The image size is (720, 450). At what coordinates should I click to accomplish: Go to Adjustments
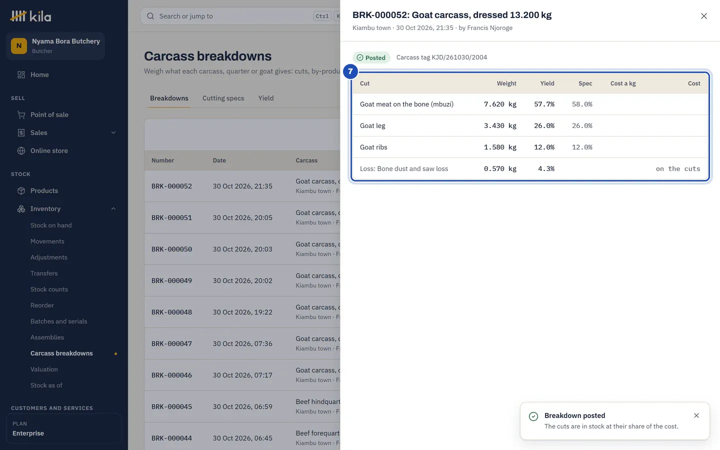pyautogui.click(x=49, y=257)
